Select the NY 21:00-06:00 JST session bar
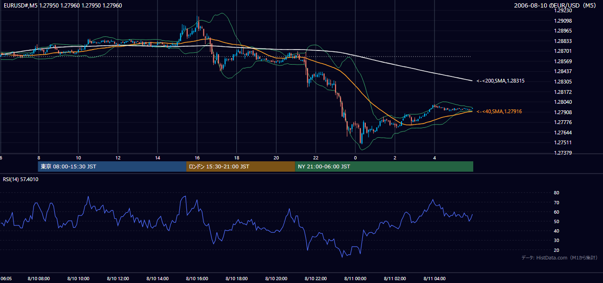 pyautogui.click(x=384, y=166)
